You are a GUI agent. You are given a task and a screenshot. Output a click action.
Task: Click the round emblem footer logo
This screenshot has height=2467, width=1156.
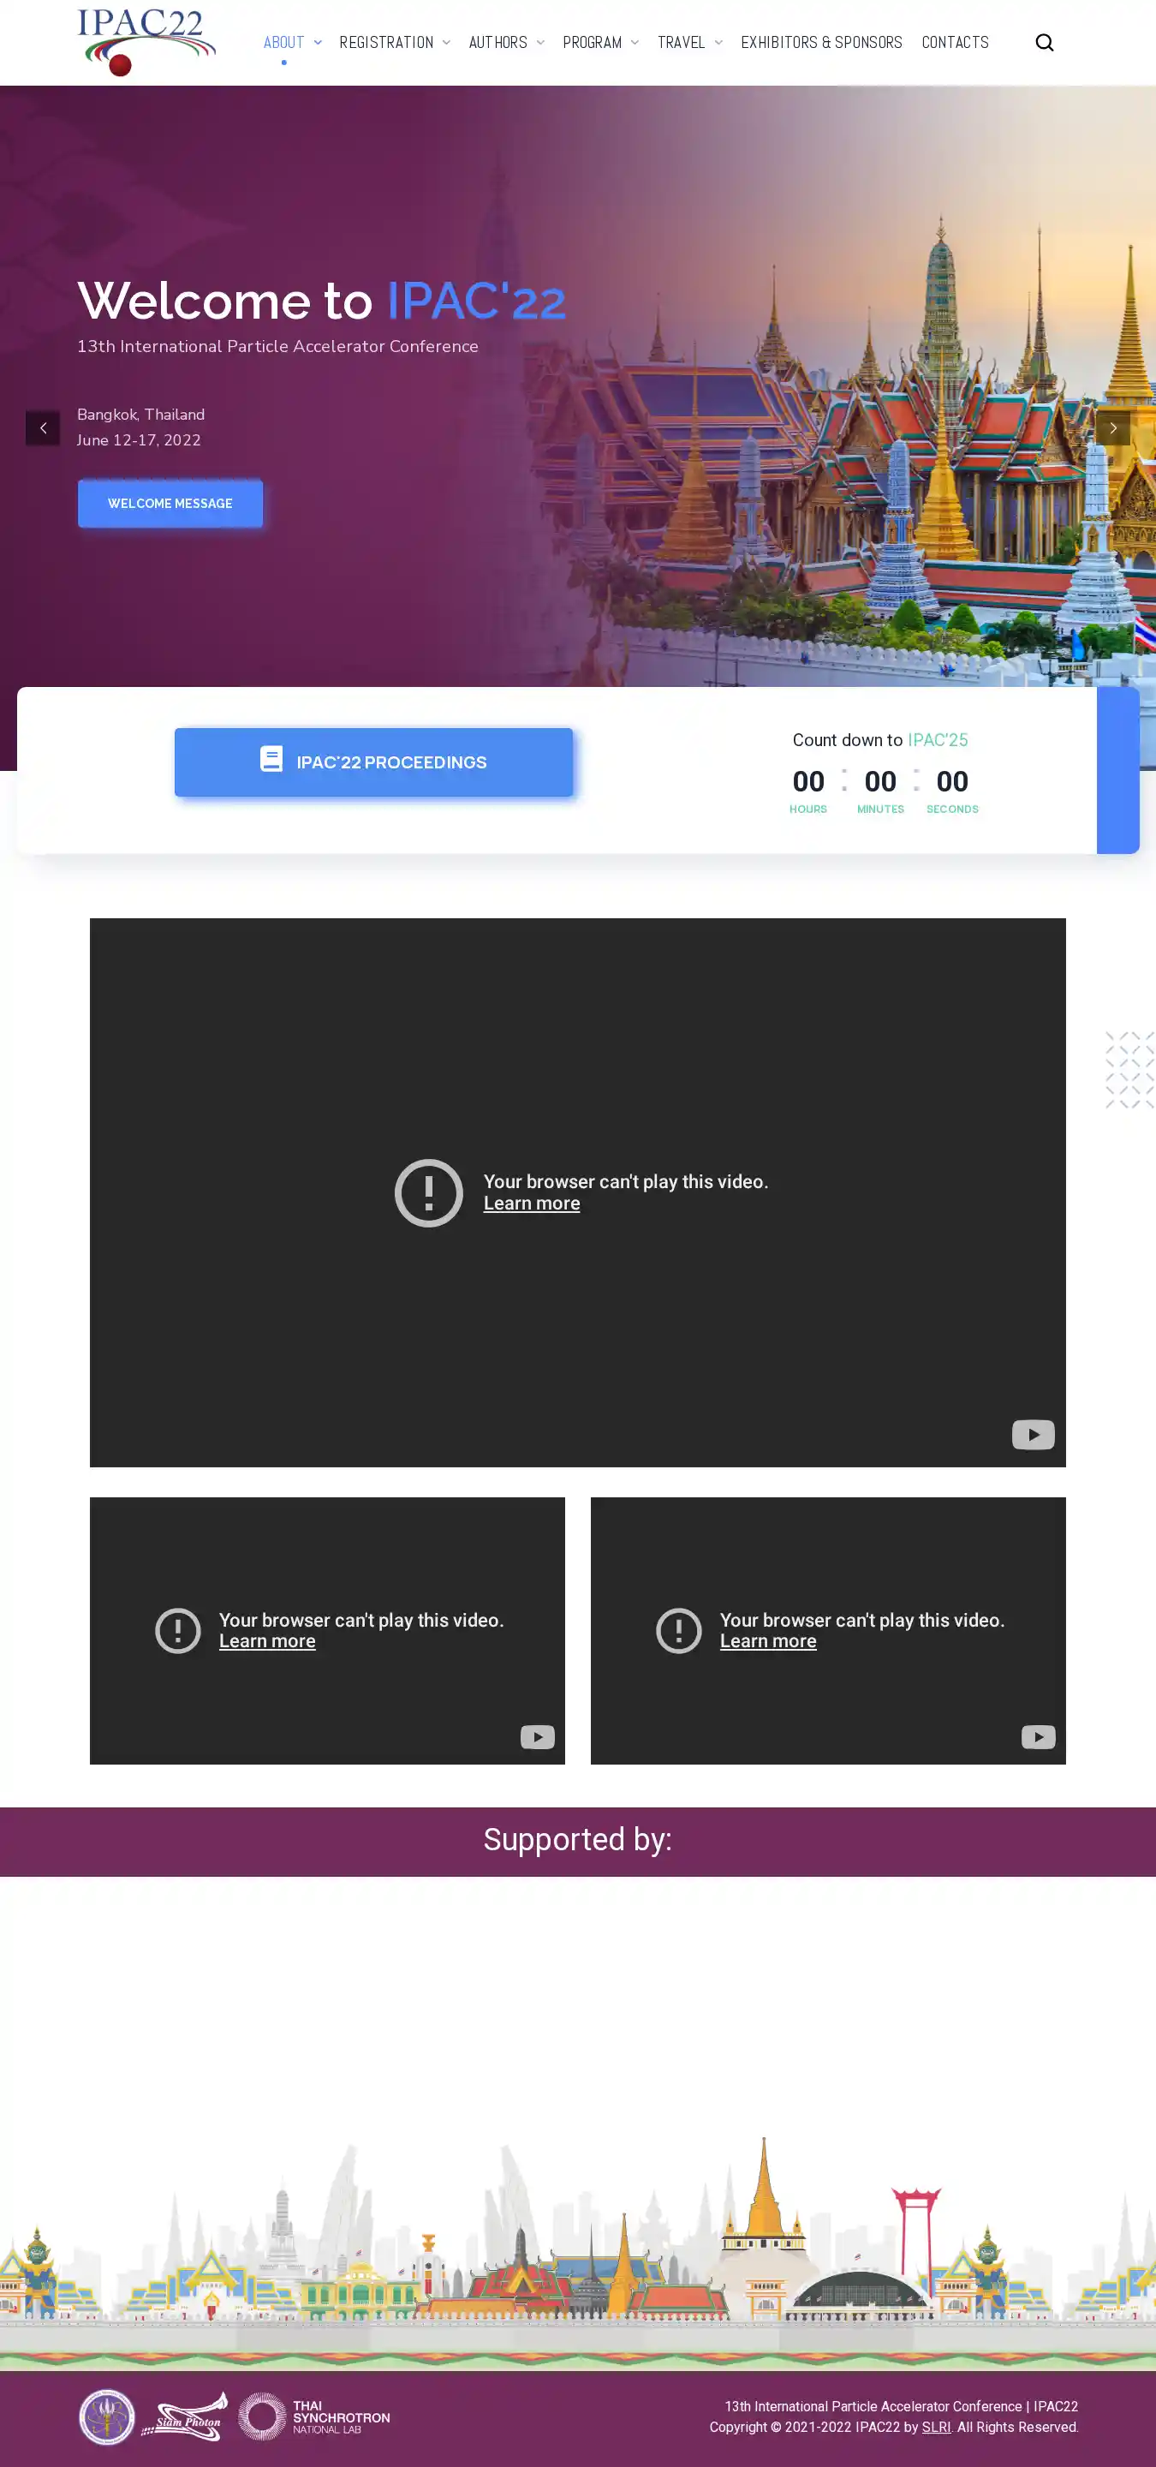click(106, 2416)
